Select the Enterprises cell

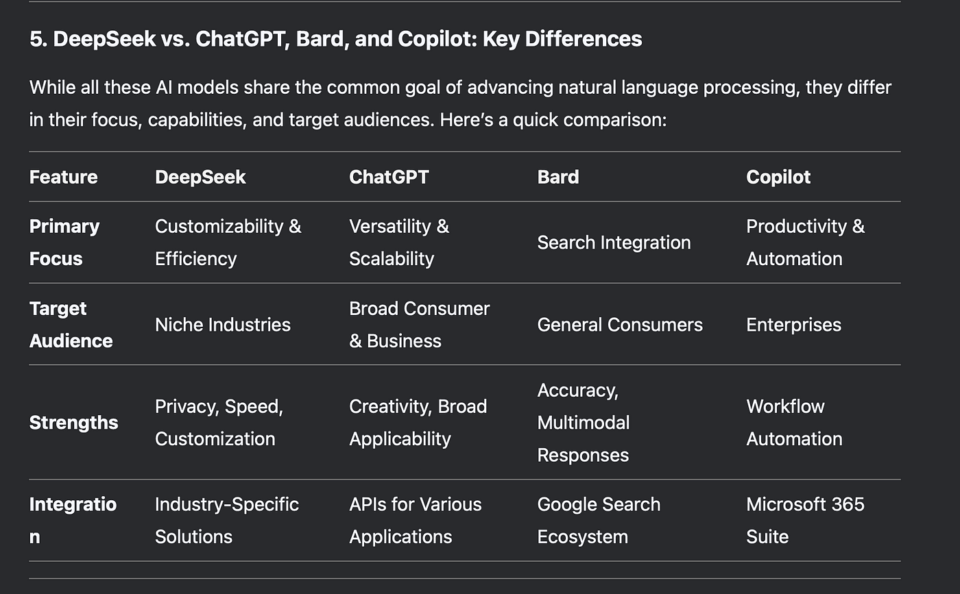pos(793,324)
